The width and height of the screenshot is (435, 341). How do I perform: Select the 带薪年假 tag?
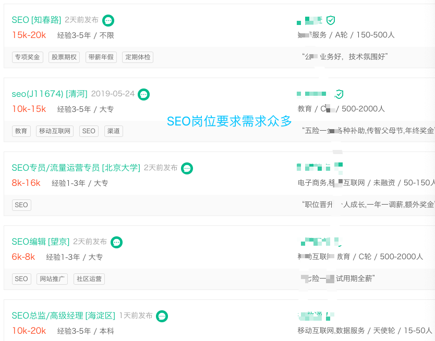101,57
